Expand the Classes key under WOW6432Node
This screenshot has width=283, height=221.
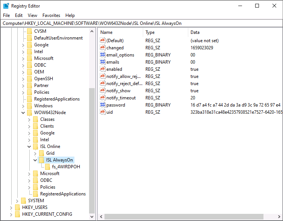29,120
